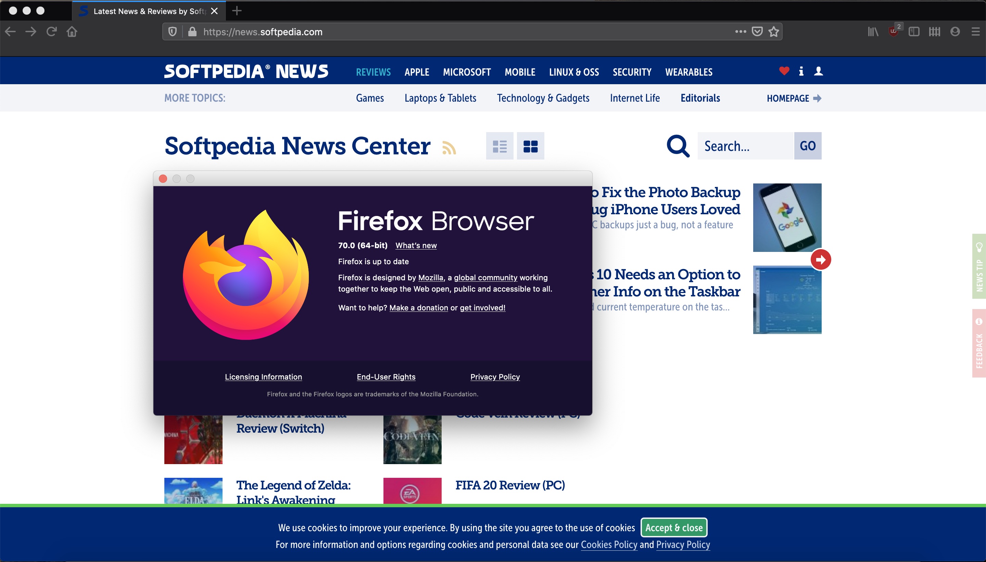Toggle the Pocket save icon in toolbar
The height and width of the screenshot is (562, 986).
(758, 31)
